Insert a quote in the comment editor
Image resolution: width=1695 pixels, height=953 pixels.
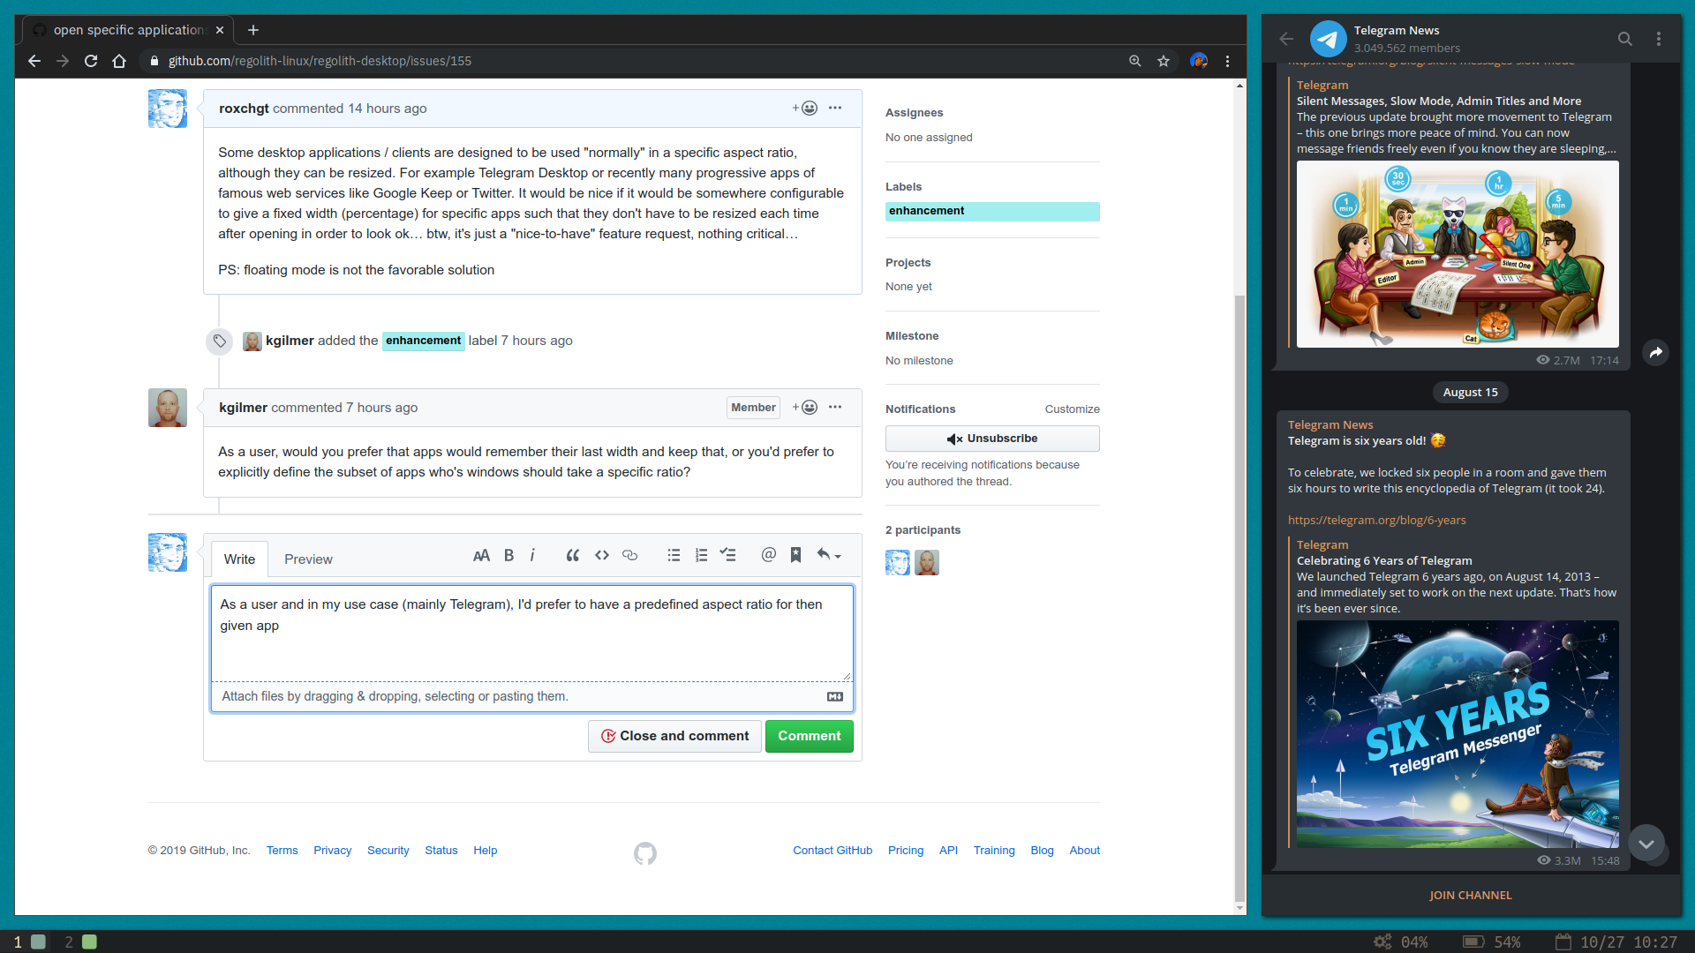click(x=572, y=555)
